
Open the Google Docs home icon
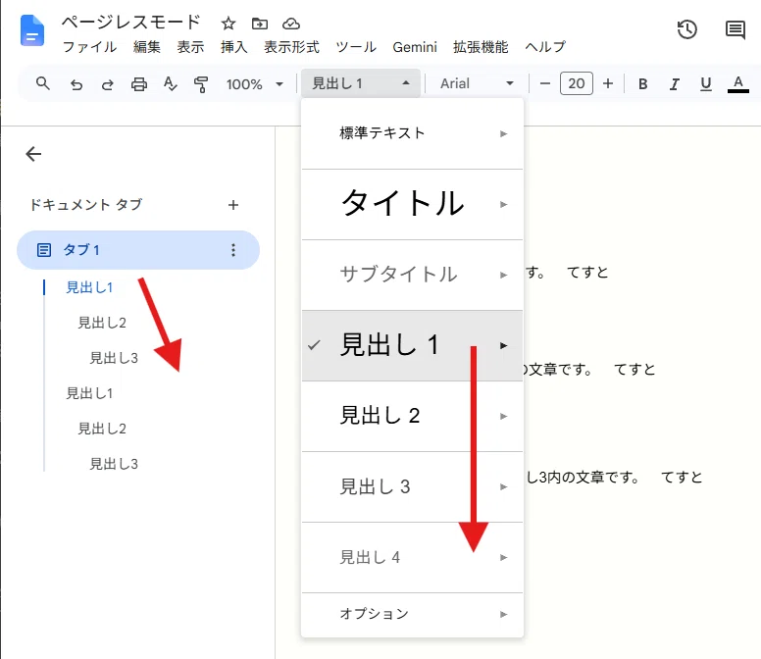coord(32,30)
